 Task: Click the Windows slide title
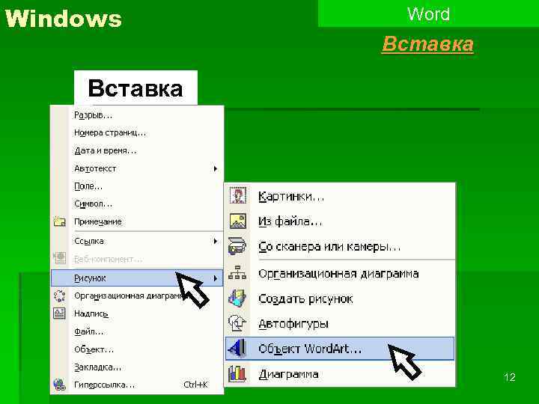click(64, 18)
